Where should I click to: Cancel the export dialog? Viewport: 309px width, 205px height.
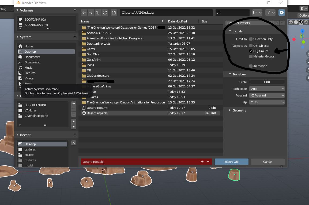click(x=268, y=162)
